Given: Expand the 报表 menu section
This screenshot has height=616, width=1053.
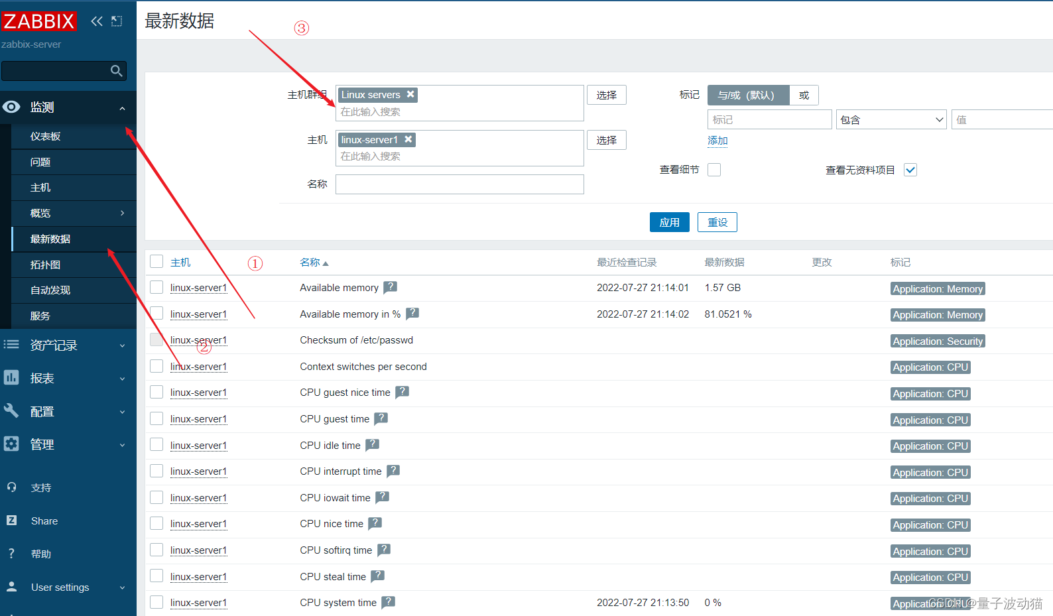Looking at the screenshot, I should click(x=122, y=379).
